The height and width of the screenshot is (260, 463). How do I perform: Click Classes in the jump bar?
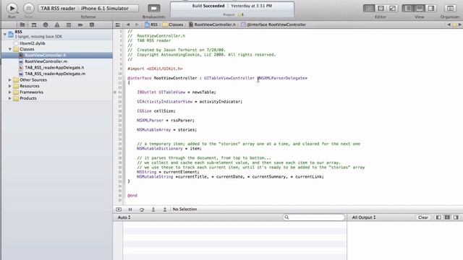tap(173, 25)
